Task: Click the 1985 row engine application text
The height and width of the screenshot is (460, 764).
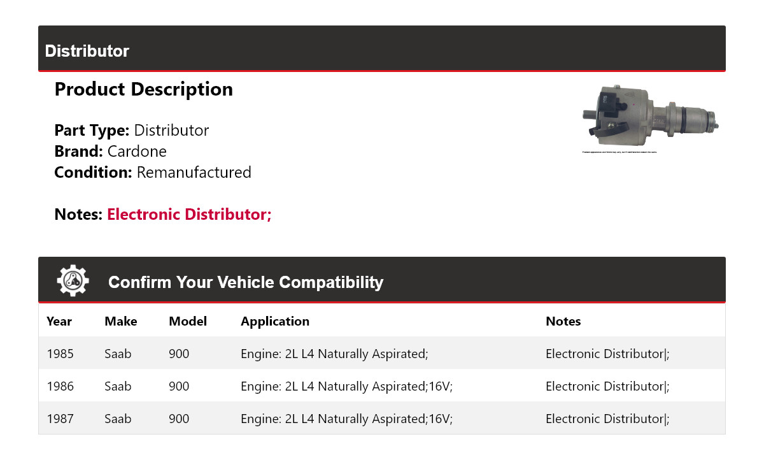Action: pos(334,354)
